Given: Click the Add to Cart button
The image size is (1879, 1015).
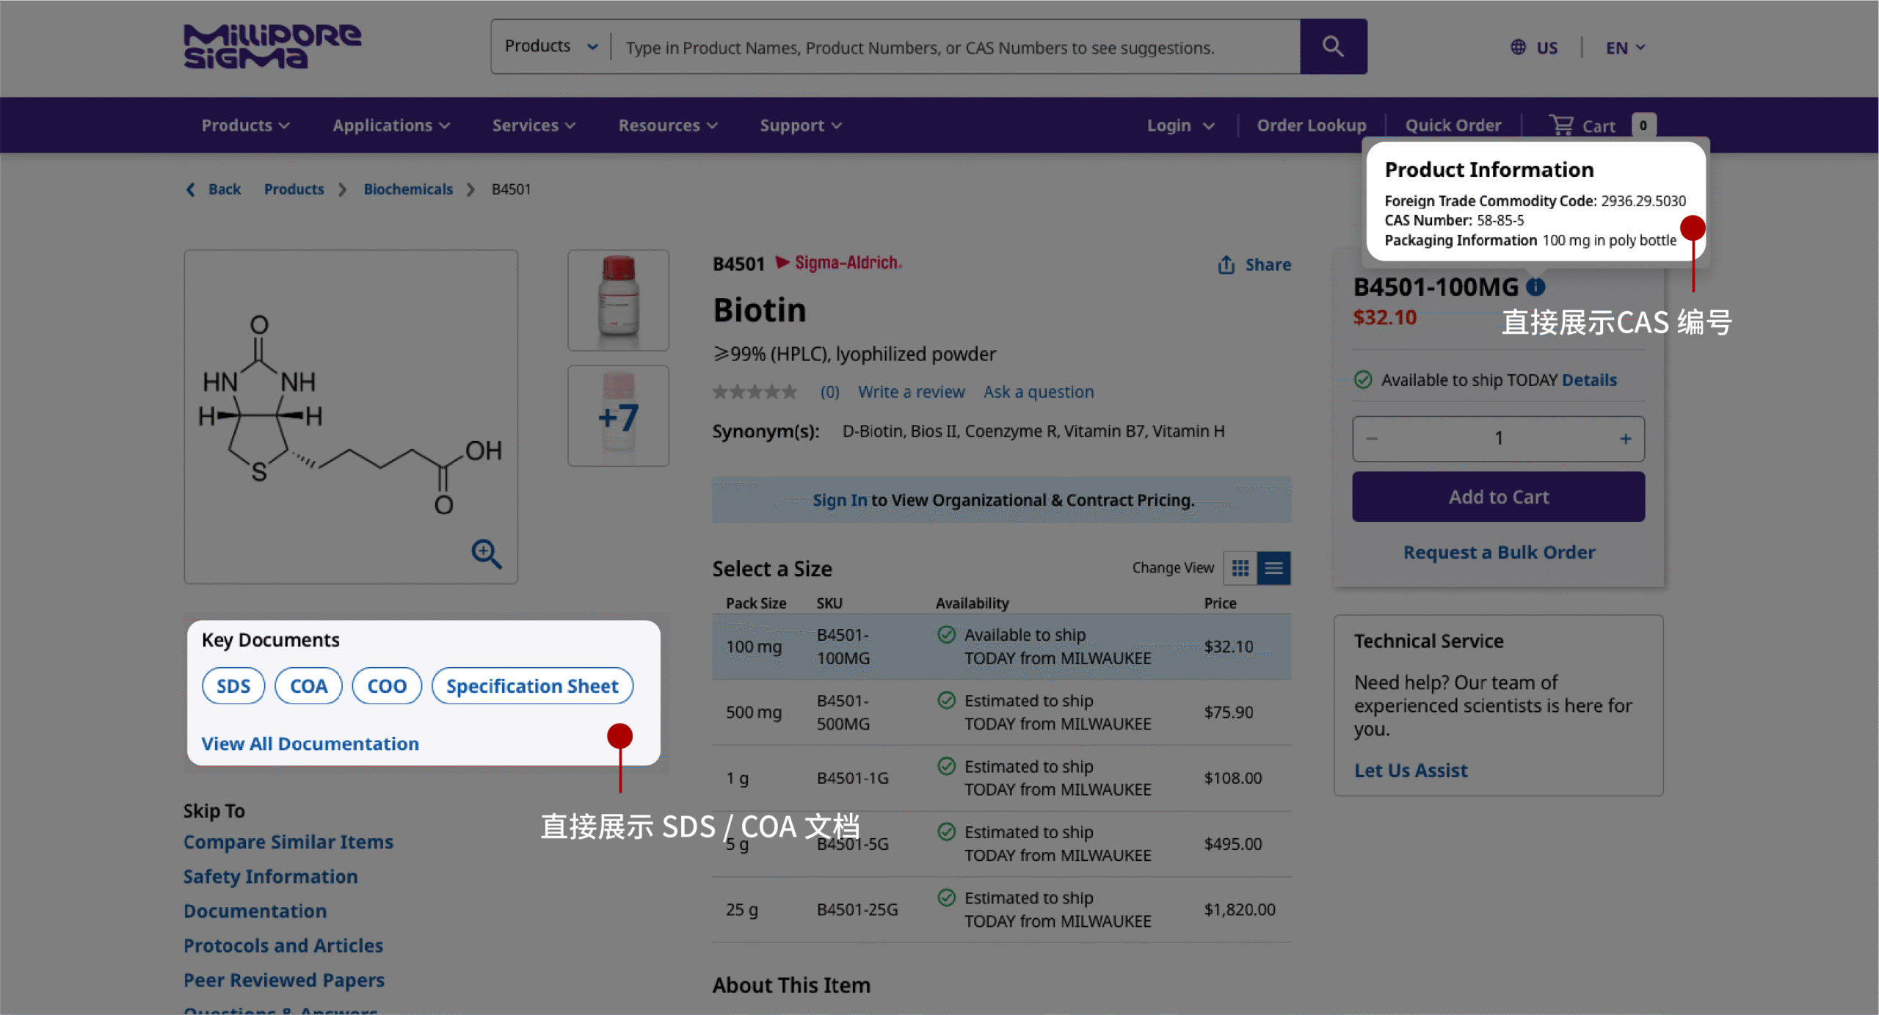Looking at the screenshot, I should 1498,496.
